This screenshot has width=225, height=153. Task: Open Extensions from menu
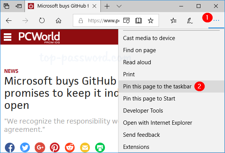click(172, 147)
